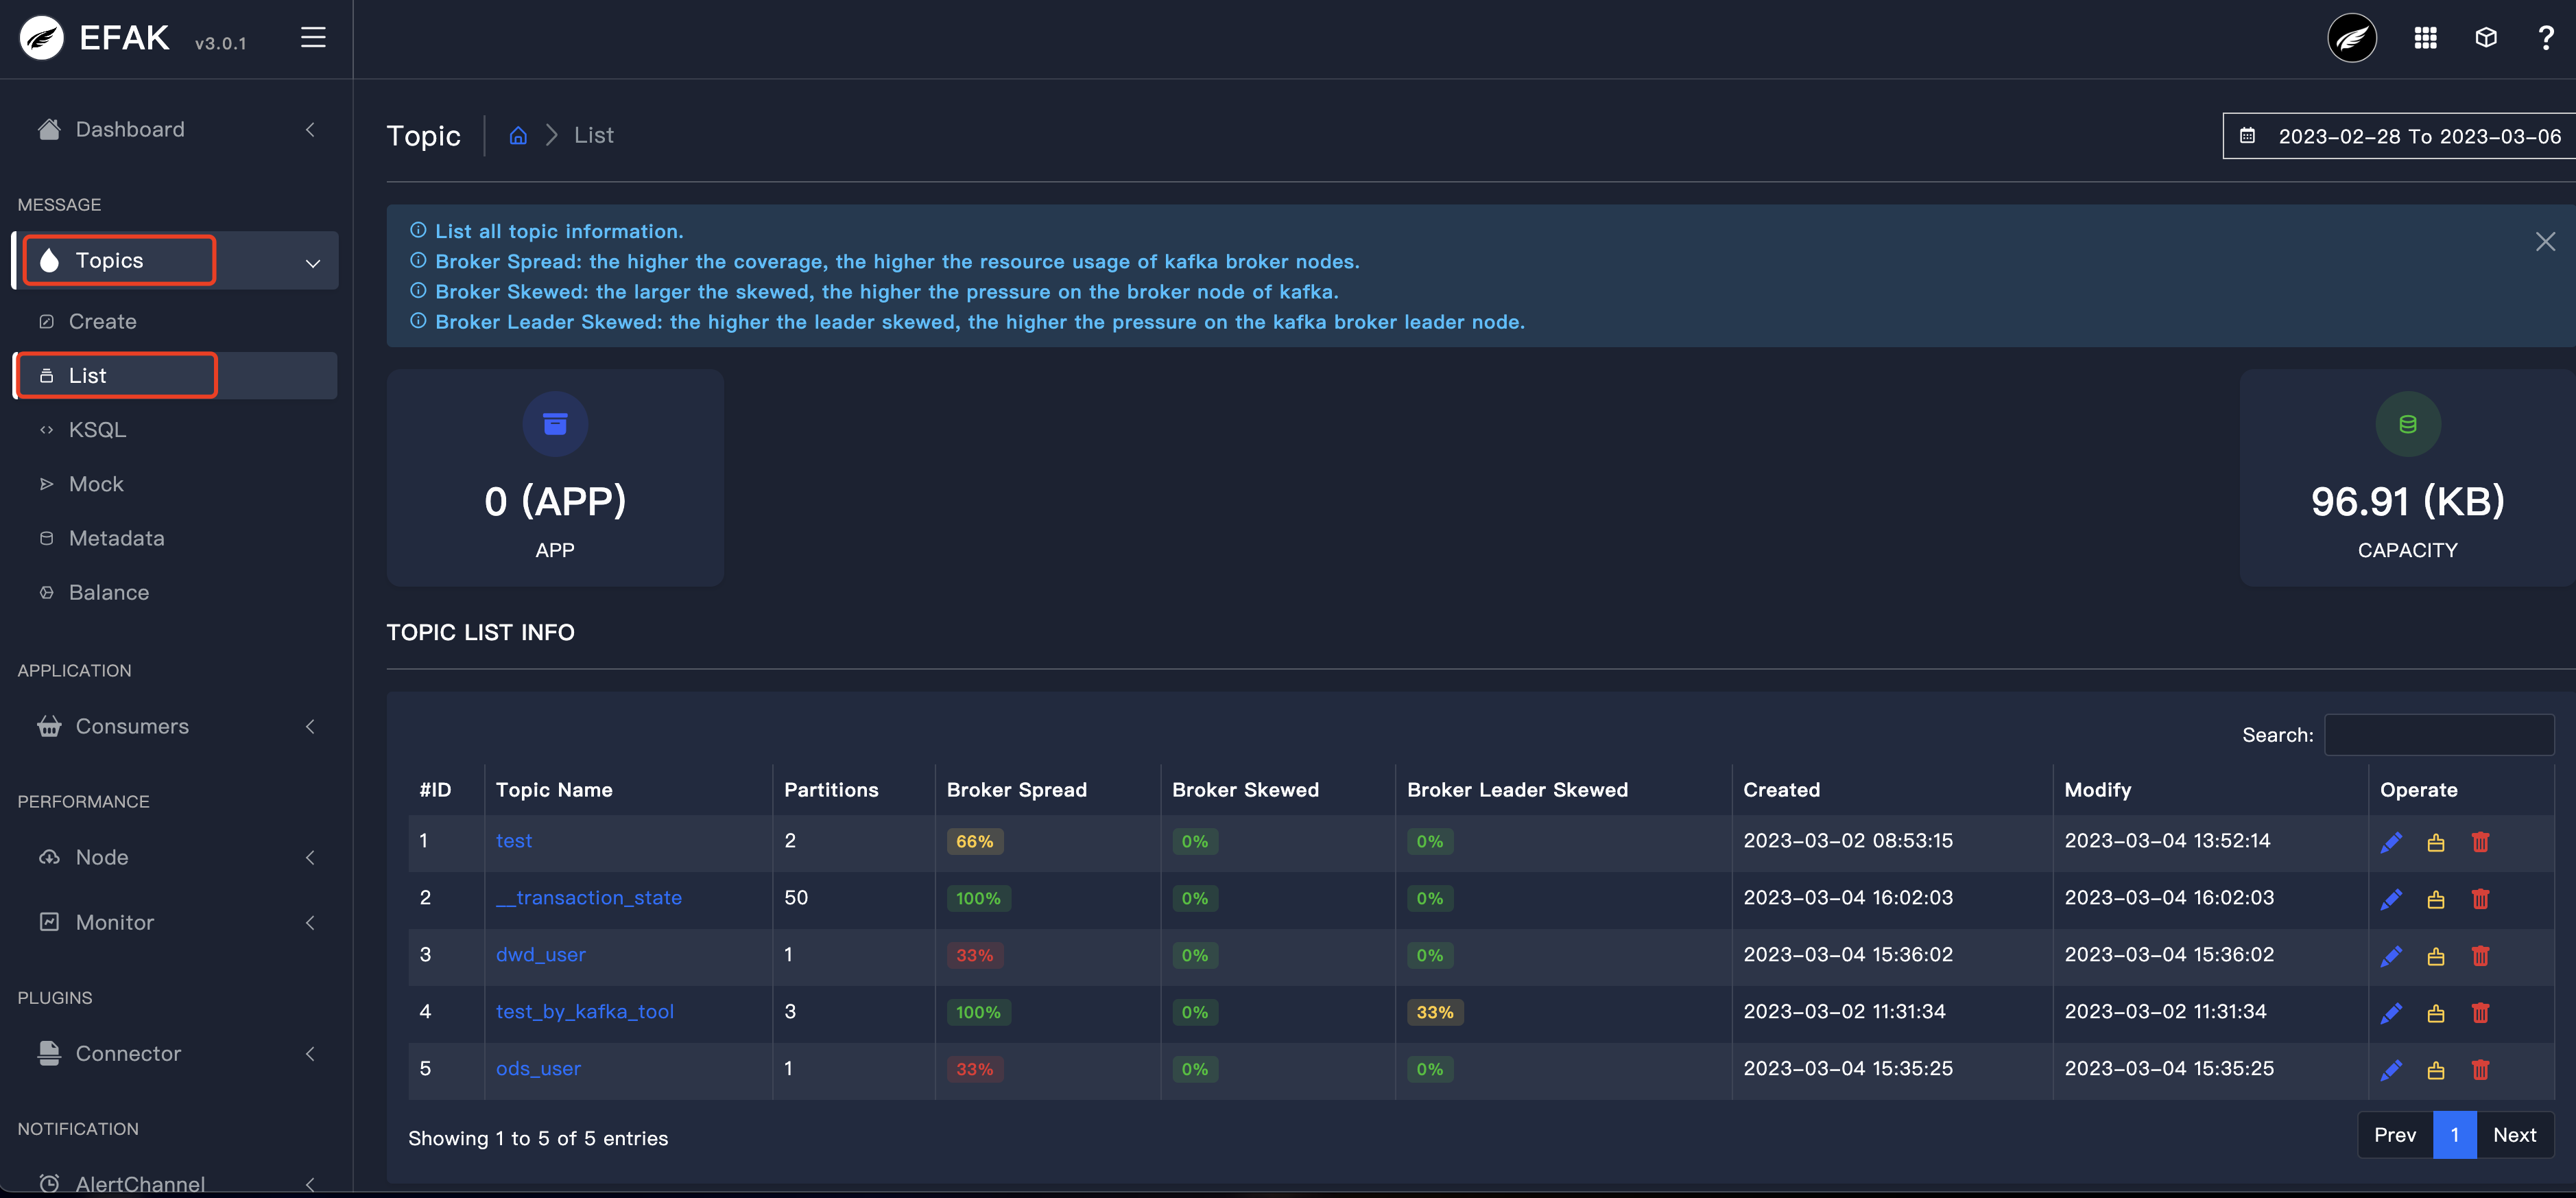Collapse the Topics menu chevron
The width and height of the screenshot is (2576, 1198).
tap(312, 262)
